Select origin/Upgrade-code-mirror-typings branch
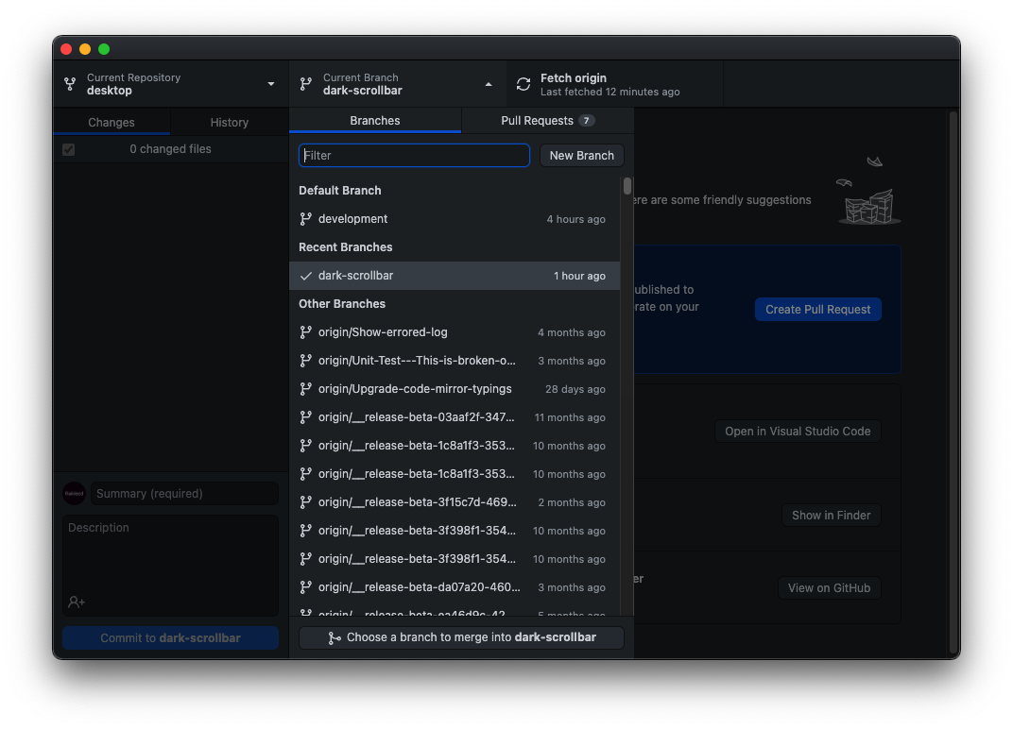Viewport: 1013px width, 729px height. click(455, 389)
